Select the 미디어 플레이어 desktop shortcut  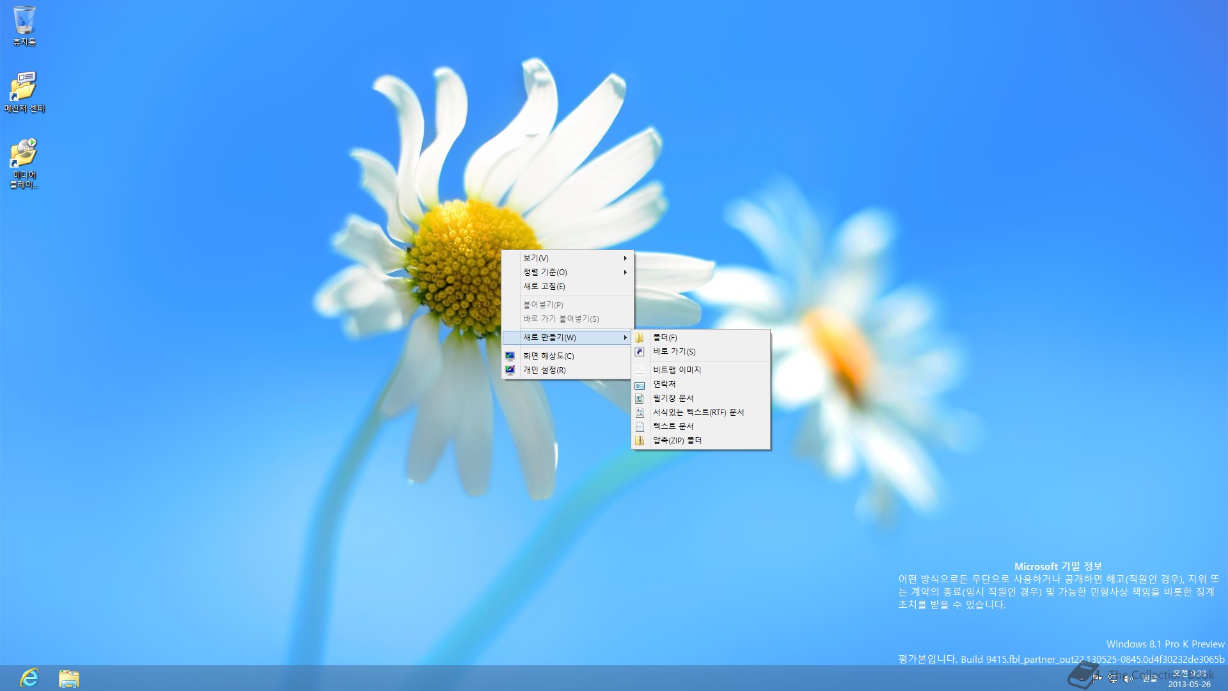coord(24,163)
